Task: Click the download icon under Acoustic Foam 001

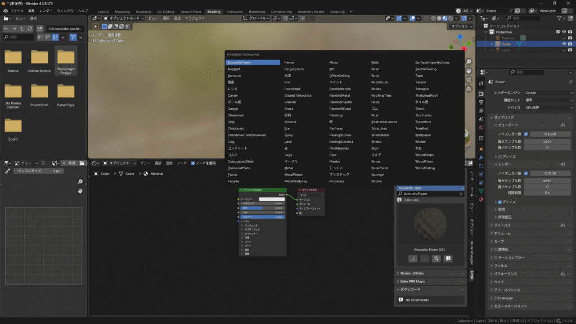Action: tap(413, 259)
